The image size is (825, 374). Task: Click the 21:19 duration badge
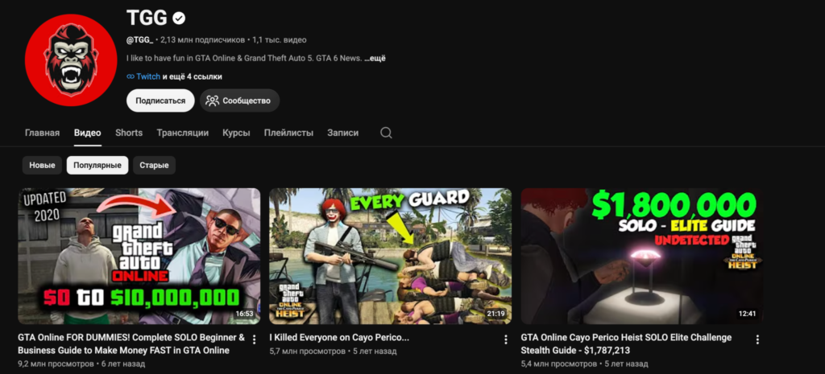(x=496, y=314)
